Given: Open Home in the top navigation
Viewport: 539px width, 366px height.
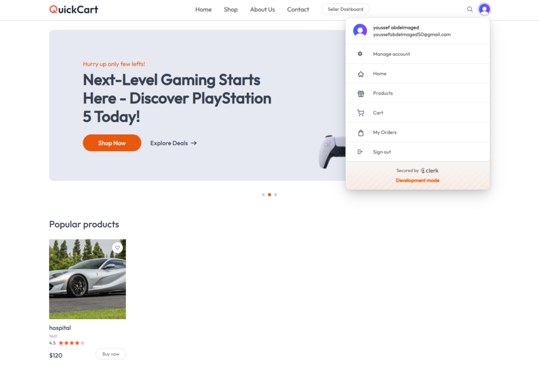Looking at the screenshot, I should (203, 10).
